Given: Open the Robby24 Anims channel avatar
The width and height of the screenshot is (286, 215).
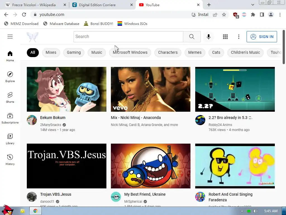Looking at the screenshot, I should pyautogui.click(x=200, y=120).
